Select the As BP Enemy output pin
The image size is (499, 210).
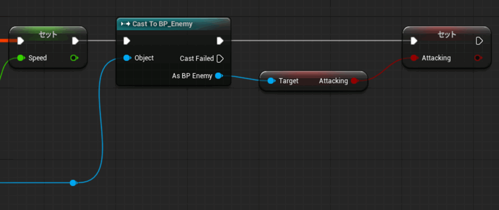[x=218, y=75]
